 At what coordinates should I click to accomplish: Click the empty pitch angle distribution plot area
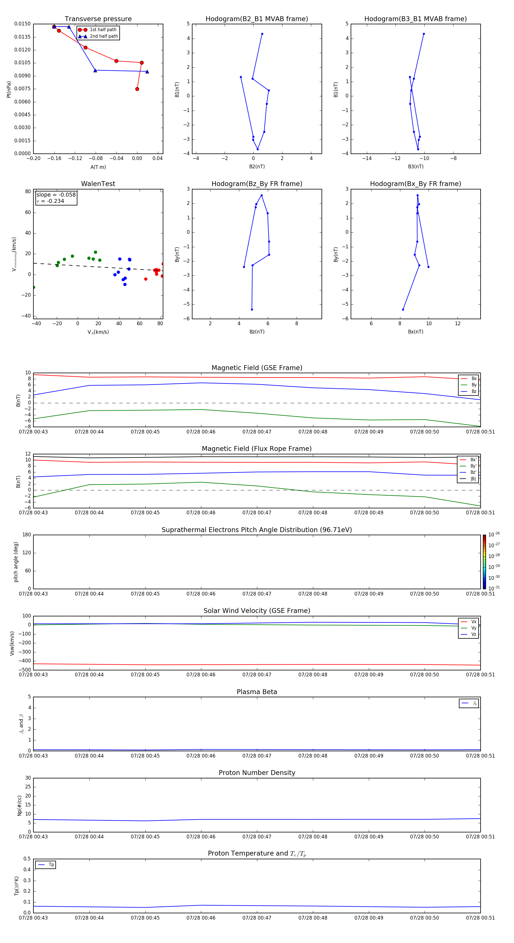coord(257,562)
